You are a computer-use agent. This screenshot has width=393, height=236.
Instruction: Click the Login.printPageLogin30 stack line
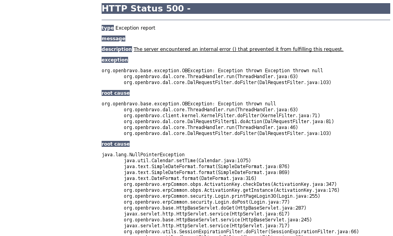click(x=222, y=196)
